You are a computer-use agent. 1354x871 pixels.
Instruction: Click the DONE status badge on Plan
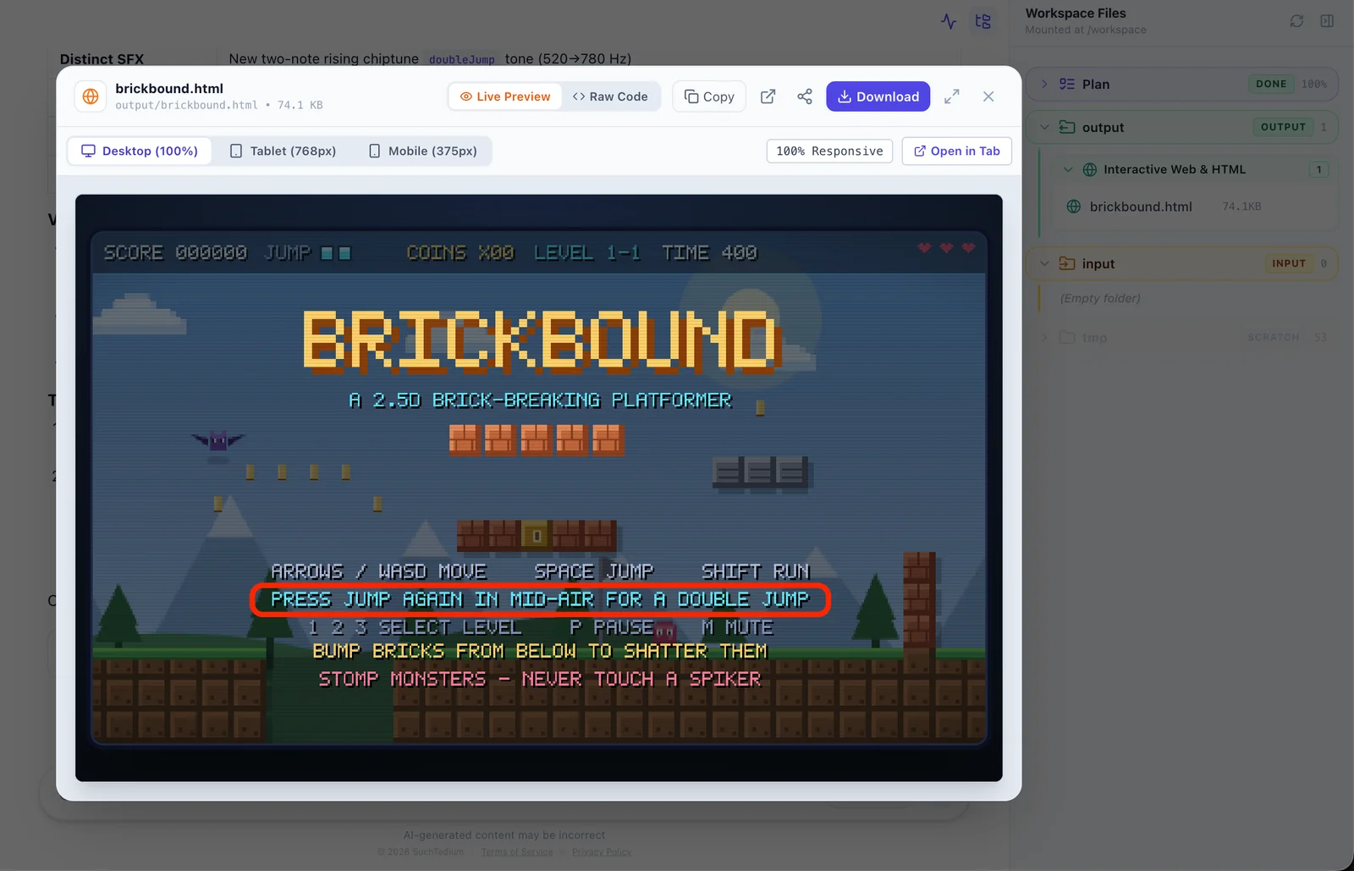tap(1271, 84)
